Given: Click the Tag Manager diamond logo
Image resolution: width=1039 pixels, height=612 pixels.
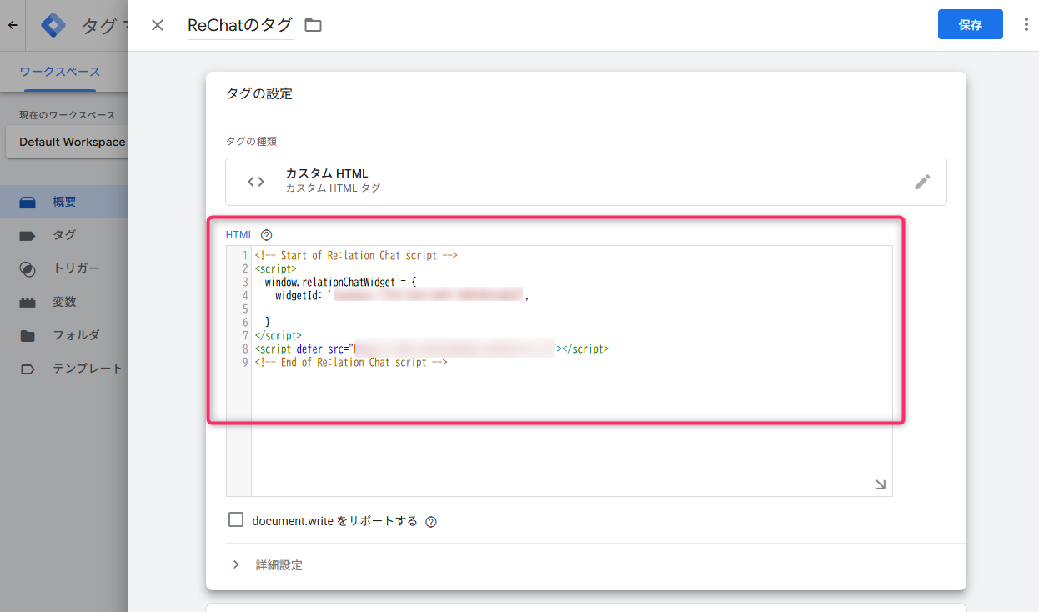Looking at the screenshot, I should tap(53, 25).
